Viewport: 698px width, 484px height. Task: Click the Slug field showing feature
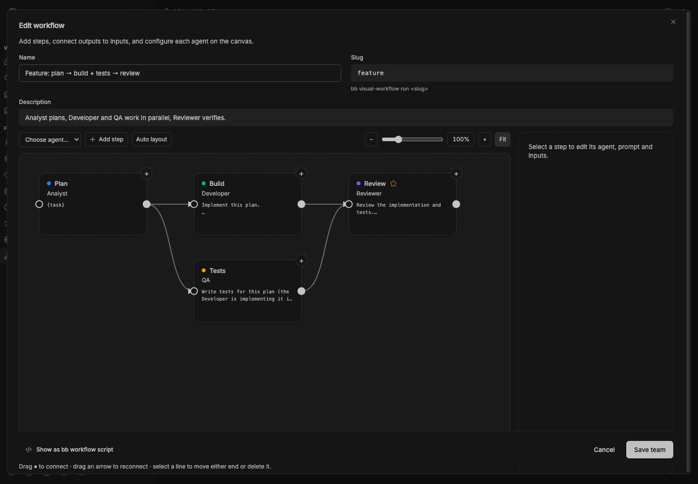click(512, 73)
